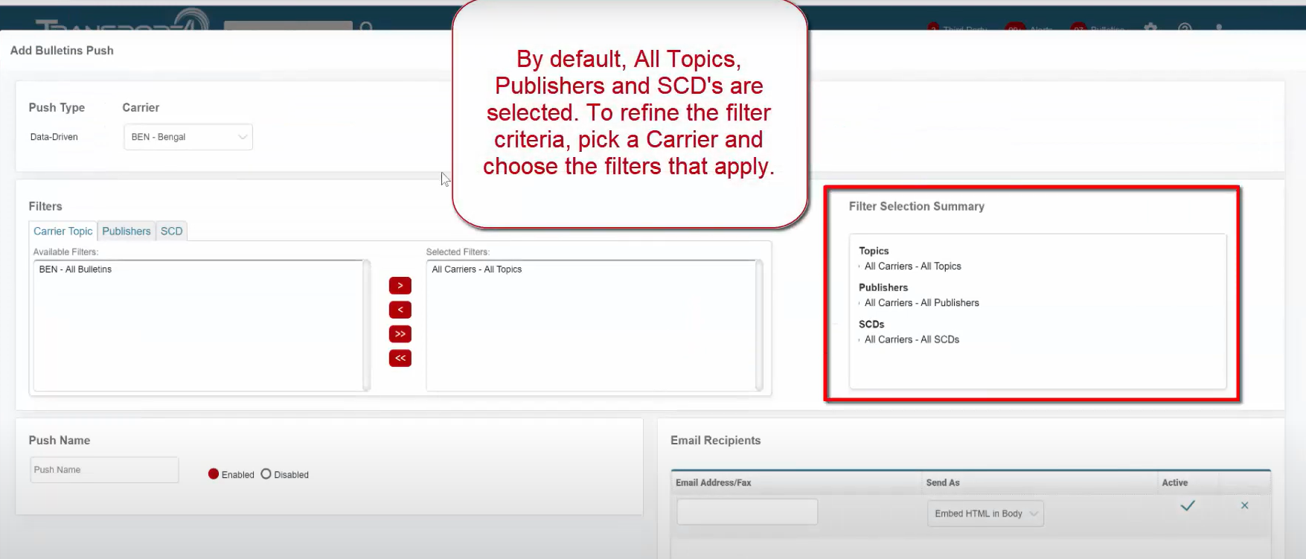1306x559 pixels.
Task: Select BEN - All Bulletins in available filters
Action: [x=75, y=269]
